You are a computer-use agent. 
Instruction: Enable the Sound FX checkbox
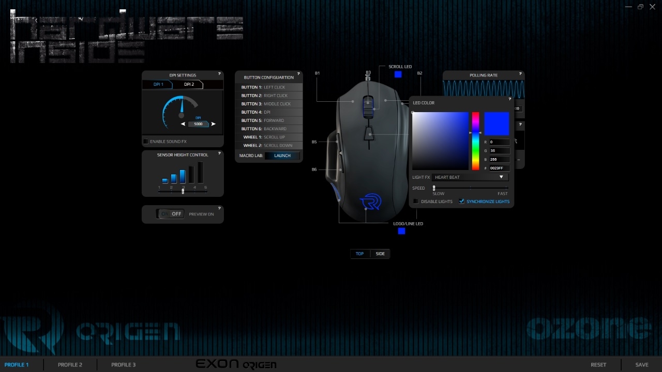(x=145, y=142)
